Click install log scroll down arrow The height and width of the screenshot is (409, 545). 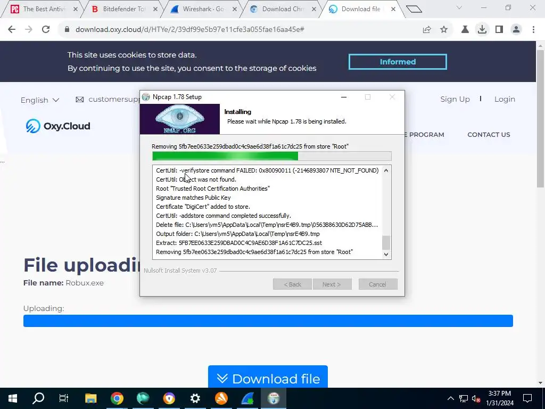(386, 254)
